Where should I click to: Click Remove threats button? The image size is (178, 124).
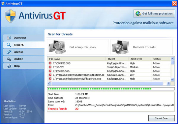pos(141,47)
